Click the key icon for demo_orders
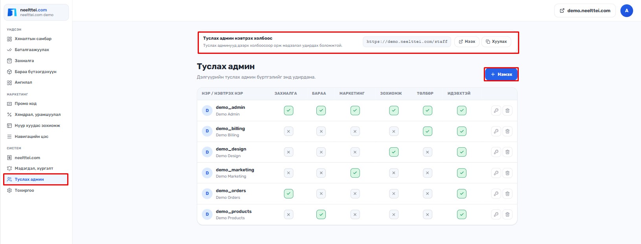This screenshot has width=641, height=244. tap(496, 194)
